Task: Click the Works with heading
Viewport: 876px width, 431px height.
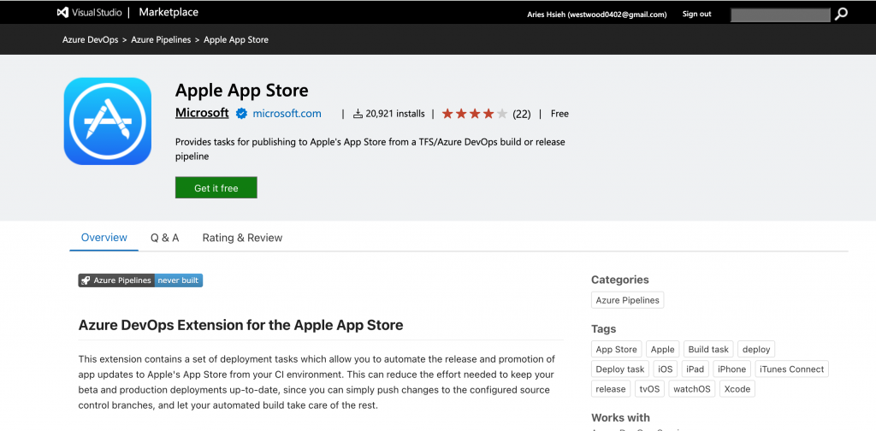Action: 621,417
